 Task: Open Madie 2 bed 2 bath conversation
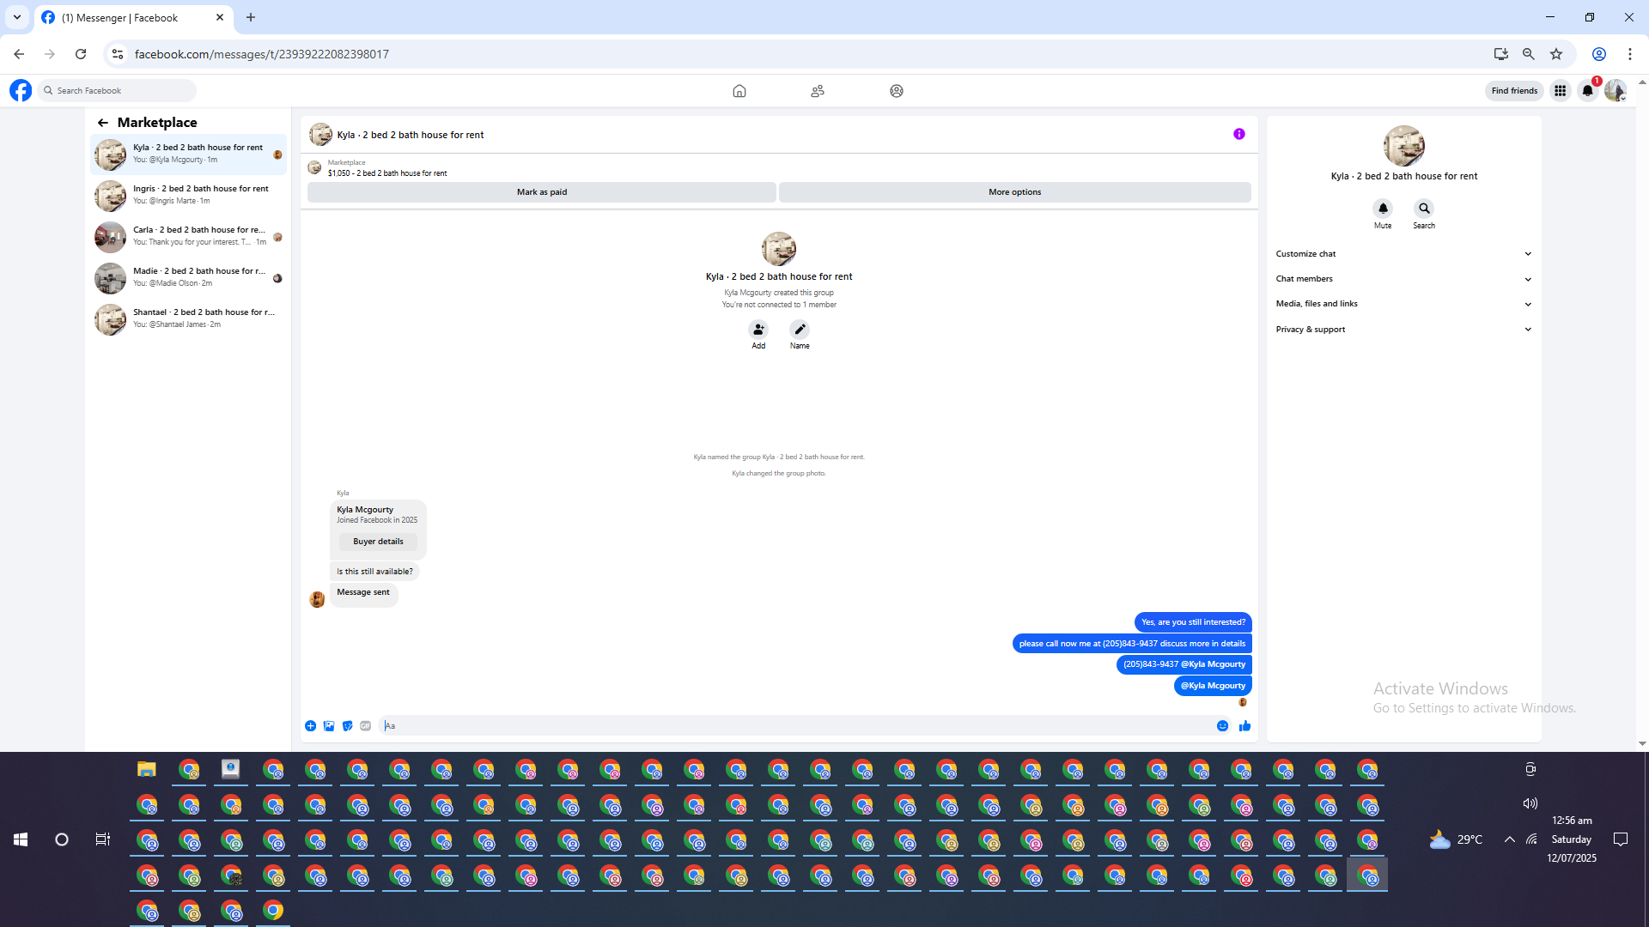(x=189, y=278)
